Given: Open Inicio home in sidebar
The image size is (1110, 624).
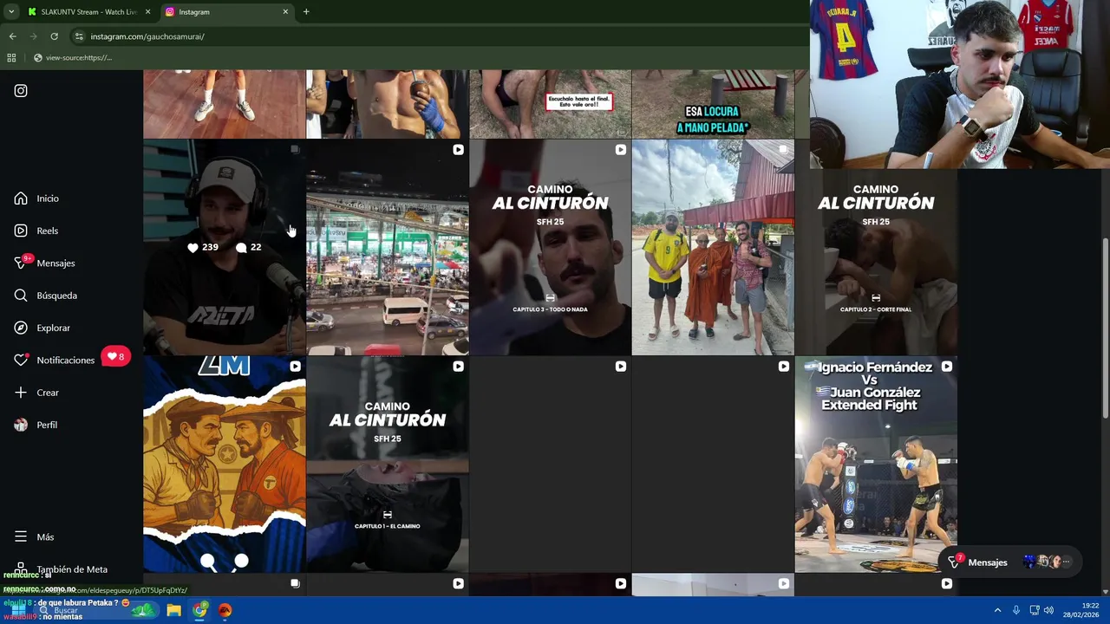Looking at the screenshot, I should click(36, 198).
